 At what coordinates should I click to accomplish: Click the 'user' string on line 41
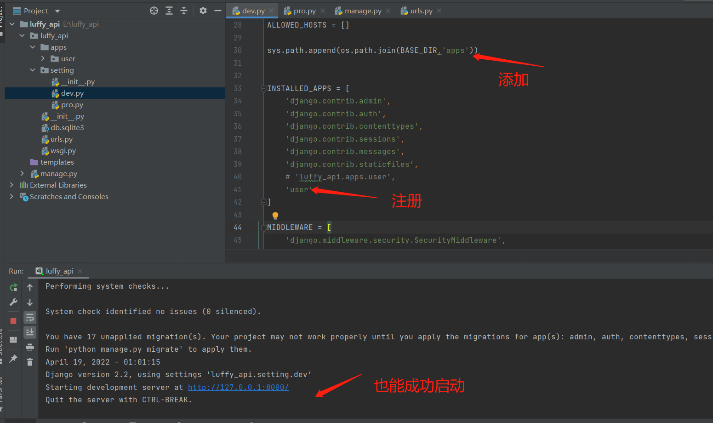click(299, 189)
